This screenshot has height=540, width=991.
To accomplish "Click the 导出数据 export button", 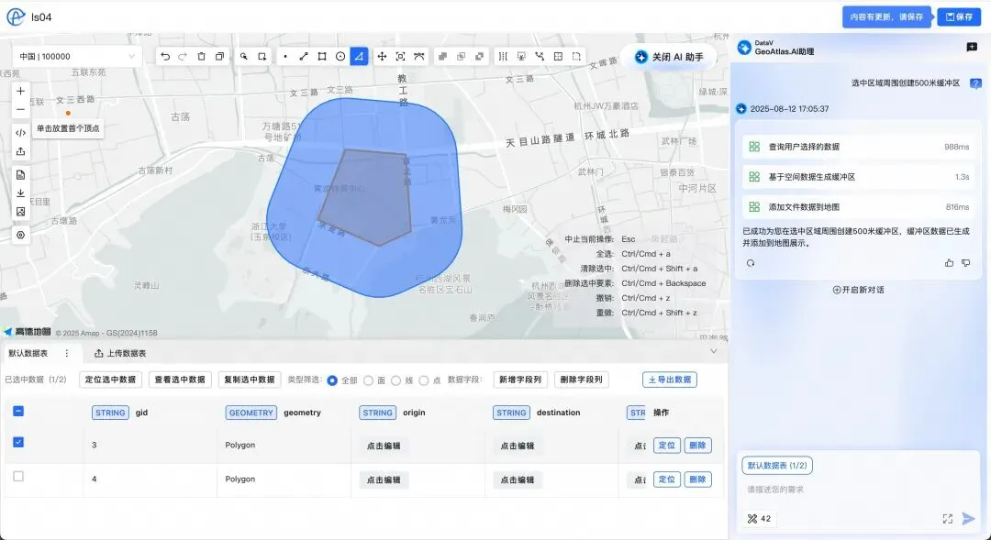I will [669, 380].
